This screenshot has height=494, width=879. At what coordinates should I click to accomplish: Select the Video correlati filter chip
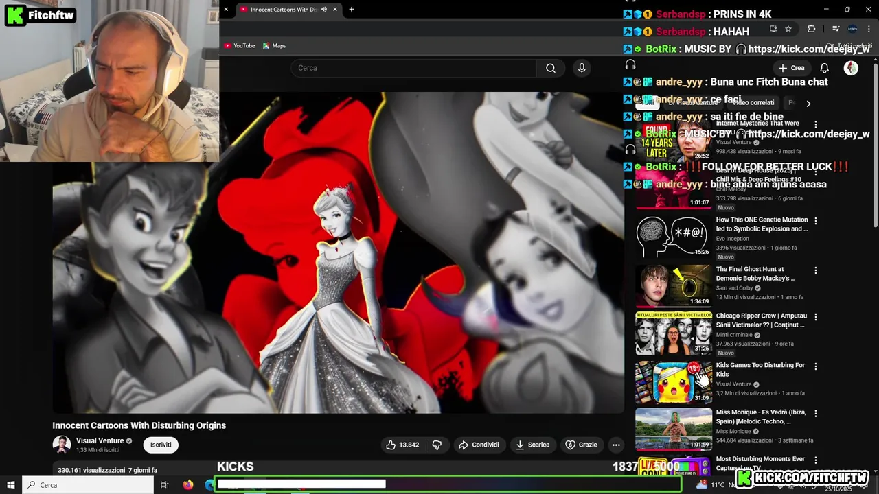point(753,103)
